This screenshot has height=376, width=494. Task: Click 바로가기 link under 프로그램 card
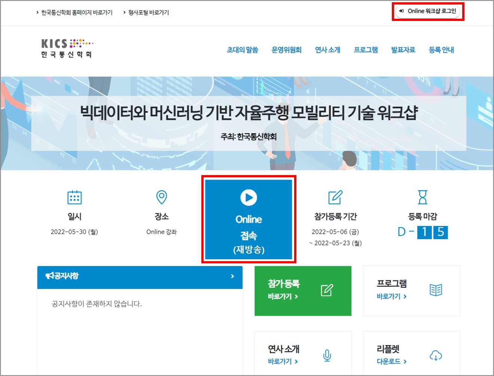[x=391, y=296]
